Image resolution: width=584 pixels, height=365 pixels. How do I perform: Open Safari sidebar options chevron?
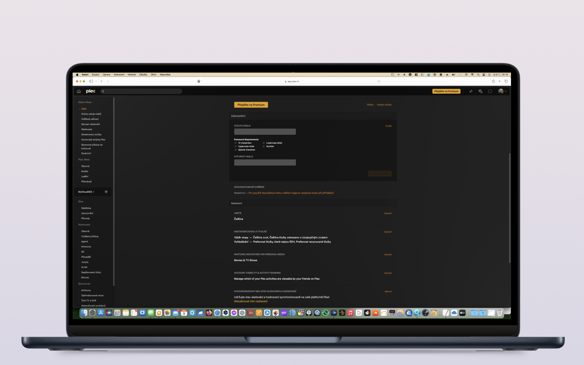coord(96,81)
